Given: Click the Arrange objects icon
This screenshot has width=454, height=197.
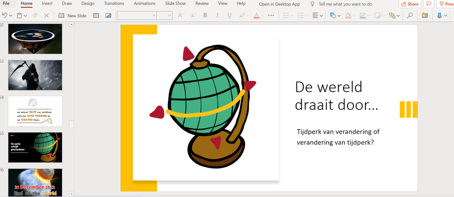Looking at the screenshot, I should coord(392,15).
